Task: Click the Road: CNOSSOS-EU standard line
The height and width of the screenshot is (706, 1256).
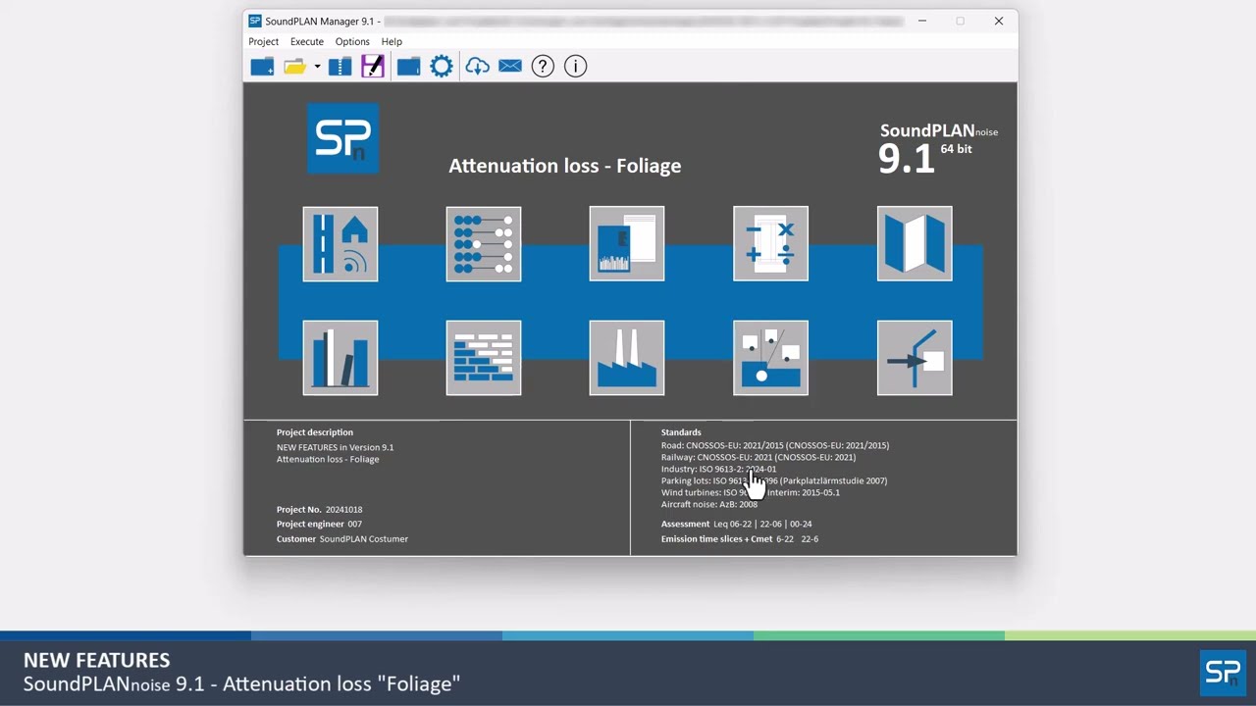Action: coord(775,445)
